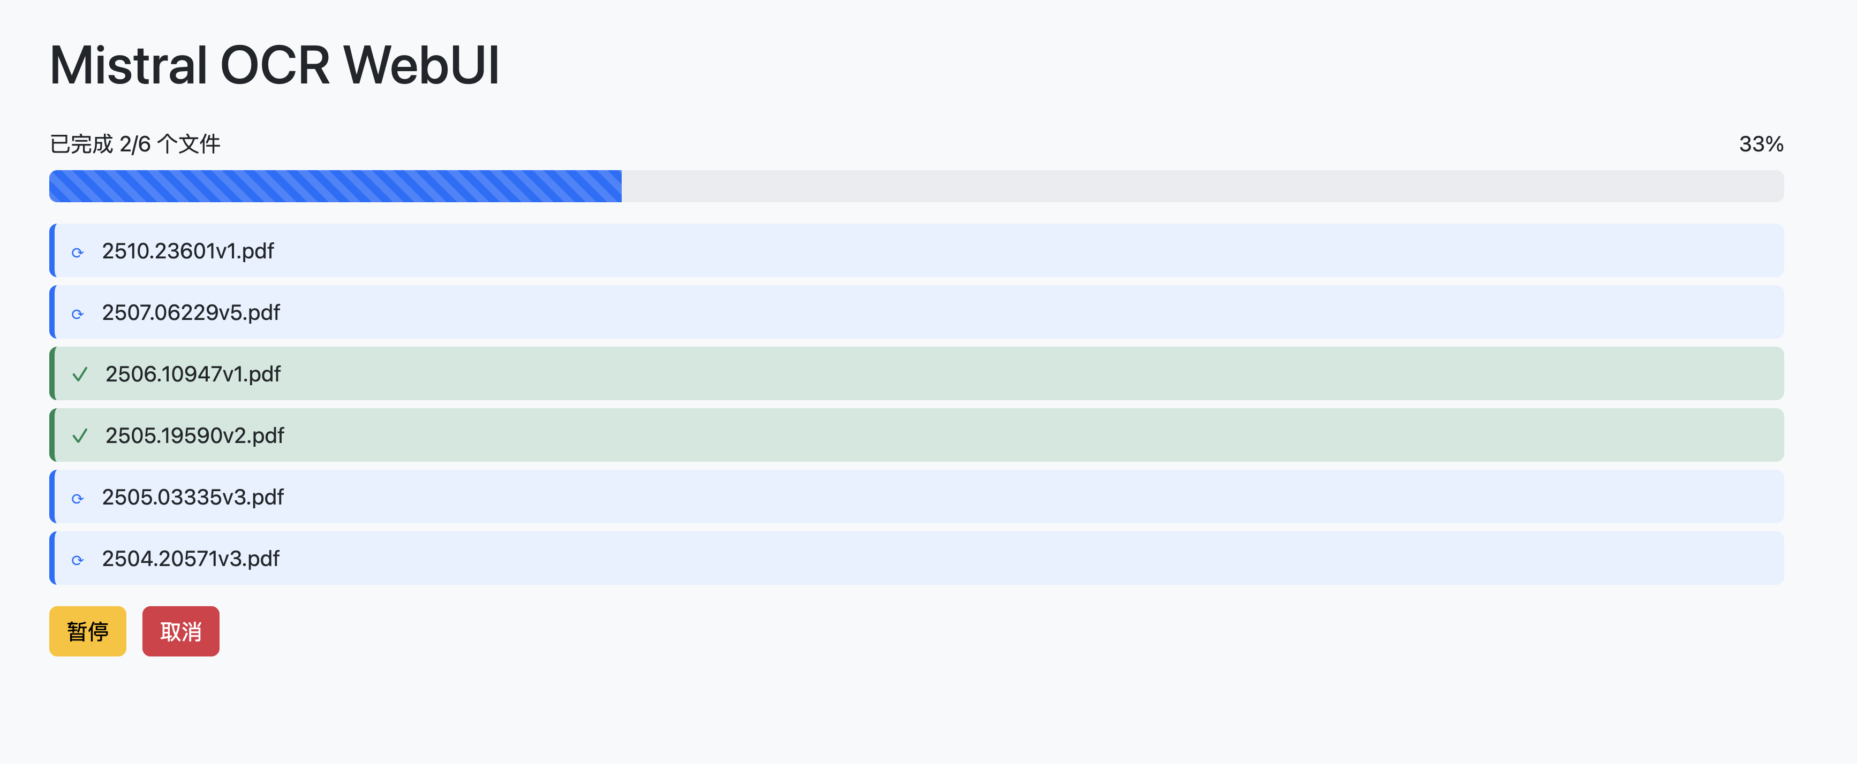The image size is (1857, 764).
Task: Click the spinner icon beside 2505.03335v3.pdf
Action: (78, 498)
